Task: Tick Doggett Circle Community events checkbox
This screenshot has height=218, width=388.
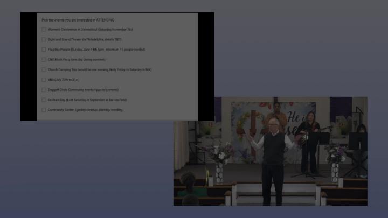Action: point(44,90)
